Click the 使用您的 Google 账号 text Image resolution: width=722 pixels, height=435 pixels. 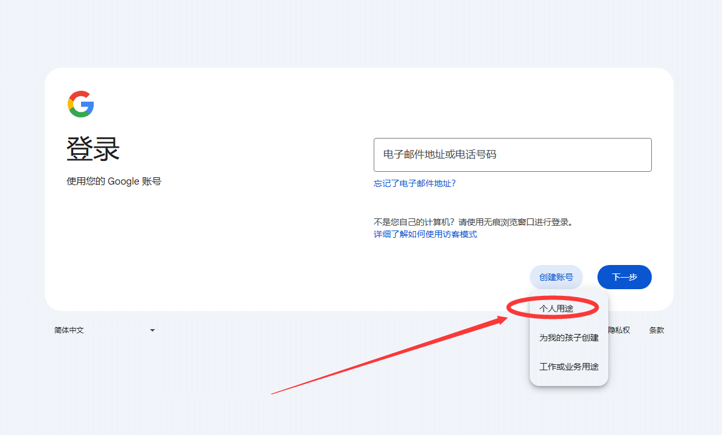pyautogui.click(x=114, y=182)
